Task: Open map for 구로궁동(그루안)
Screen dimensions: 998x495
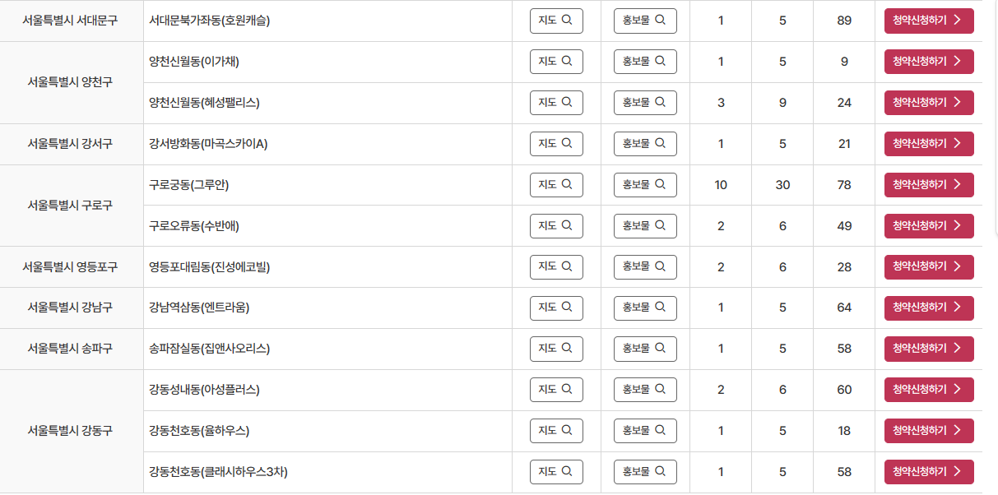Action: coord(556,185)
